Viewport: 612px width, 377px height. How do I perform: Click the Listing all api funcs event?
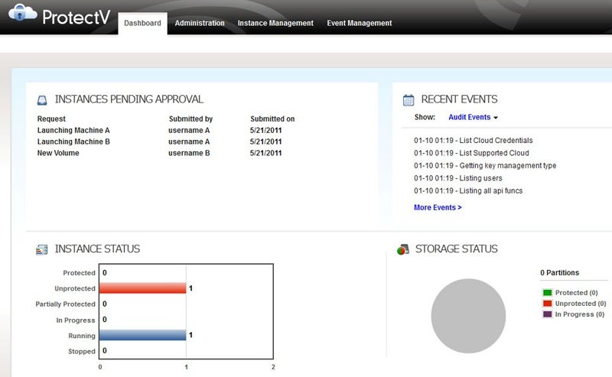[468, 191]
